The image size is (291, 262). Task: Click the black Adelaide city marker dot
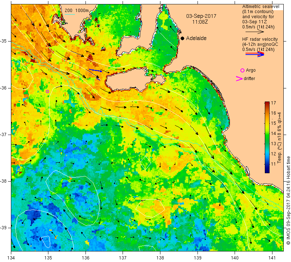183,38
